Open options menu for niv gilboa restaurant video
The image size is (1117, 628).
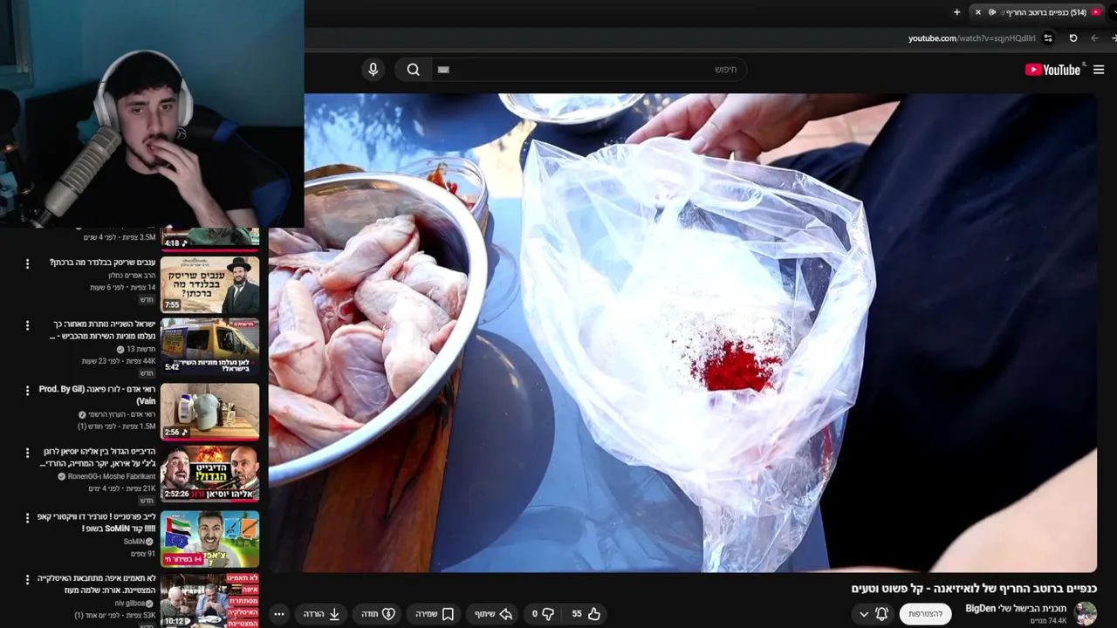[x=27, y=579]
